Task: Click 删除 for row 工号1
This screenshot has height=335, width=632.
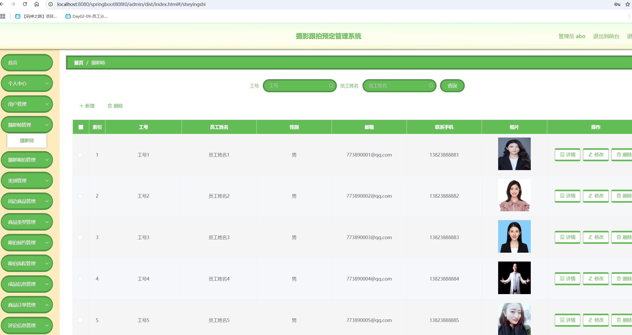Action: tap(622, 155)
